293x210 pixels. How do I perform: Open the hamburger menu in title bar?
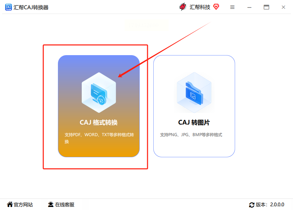(x=232, y=7)
